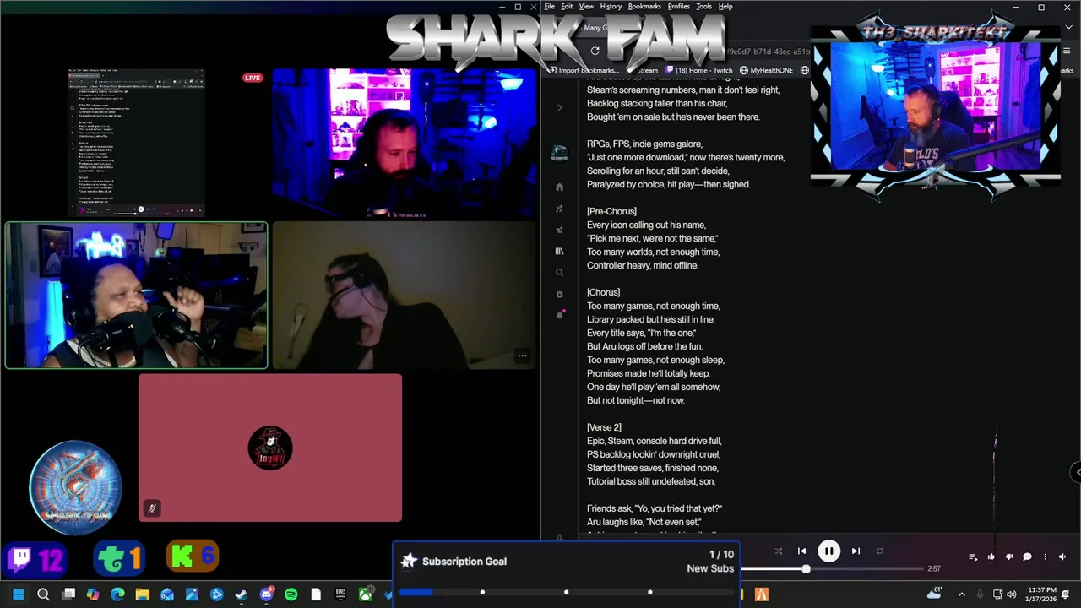Select the shared screen thumbnail in call

click(x=136, y=143)
